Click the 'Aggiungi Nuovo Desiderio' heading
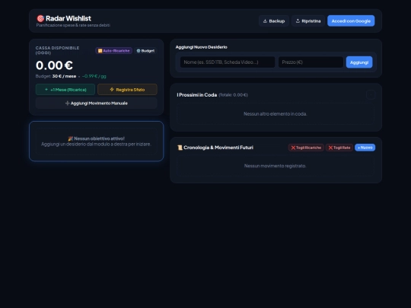411x308 pixels. tap(201, 47)
